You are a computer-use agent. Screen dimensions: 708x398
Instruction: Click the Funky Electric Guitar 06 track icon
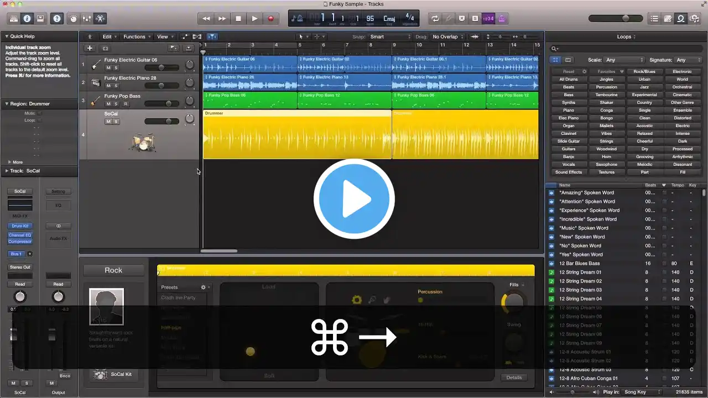[x=96, y=65]
